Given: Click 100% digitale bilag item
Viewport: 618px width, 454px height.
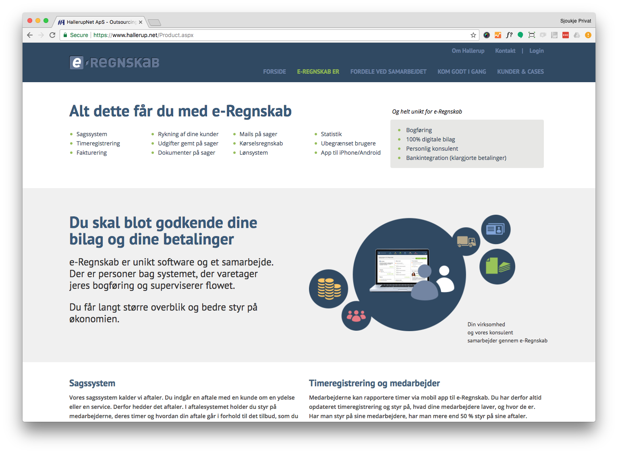Looking at the screenshot, I should [430, 139].
